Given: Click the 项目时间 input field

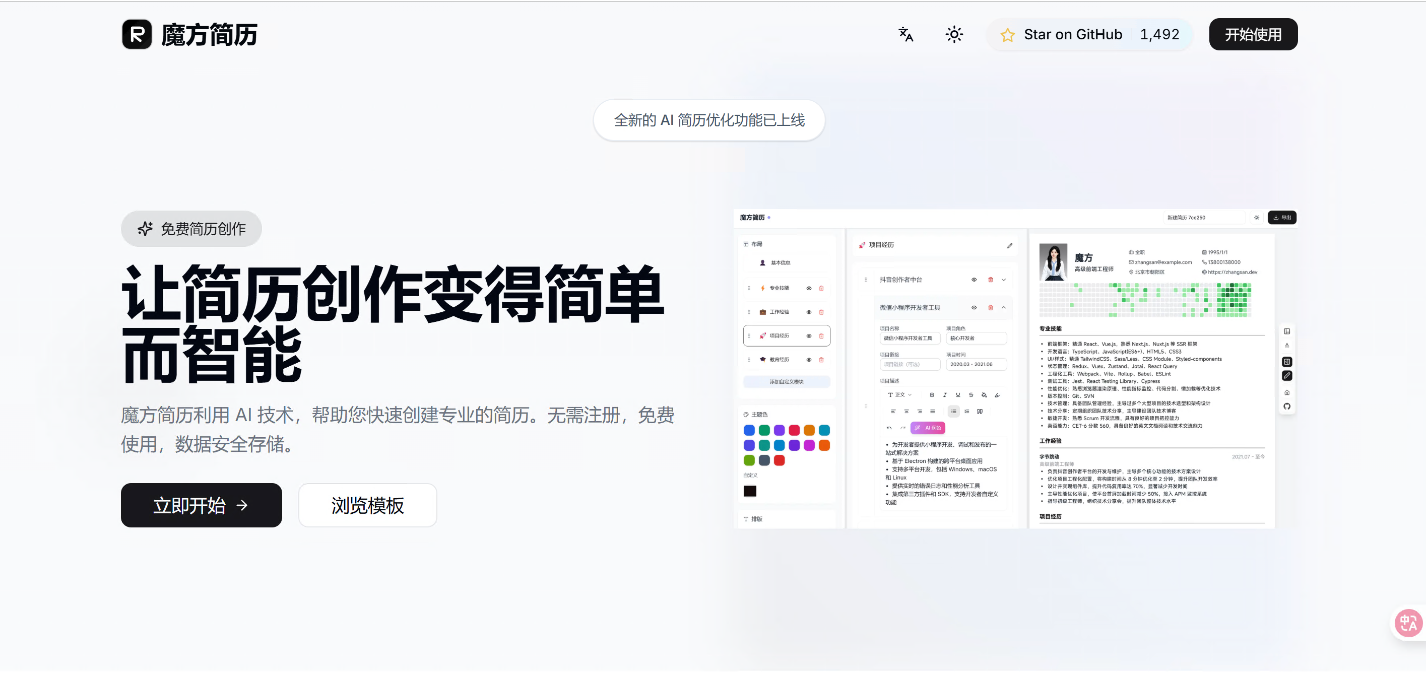Looking at the screenshot, I should pos(976,364).
